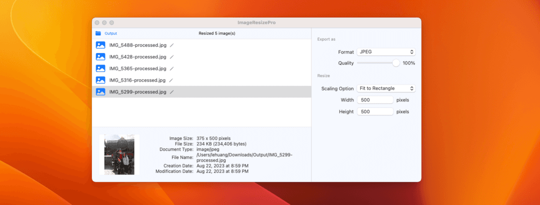The width and height of the screenshot is (540, 205).
Task: Click the image preview thumbnail
Action: click(119, 155)
